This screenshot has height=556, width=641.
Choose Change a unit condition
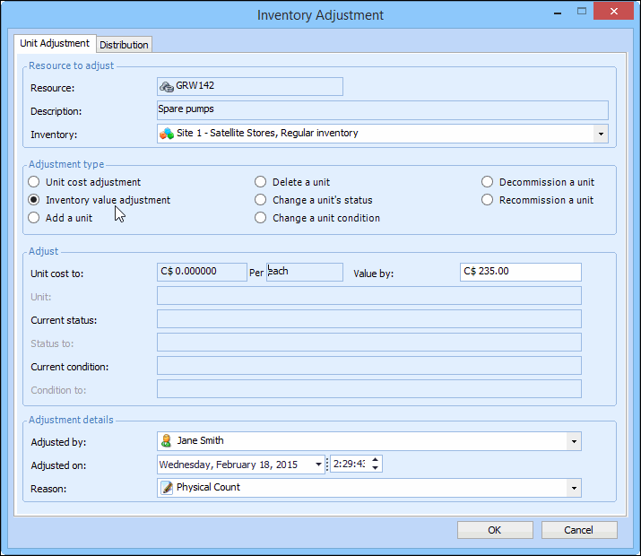[261, 218]
